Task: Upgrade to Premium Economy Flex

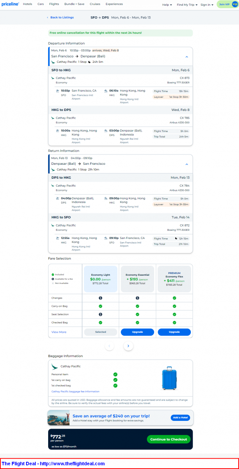Action: [174, 332]
